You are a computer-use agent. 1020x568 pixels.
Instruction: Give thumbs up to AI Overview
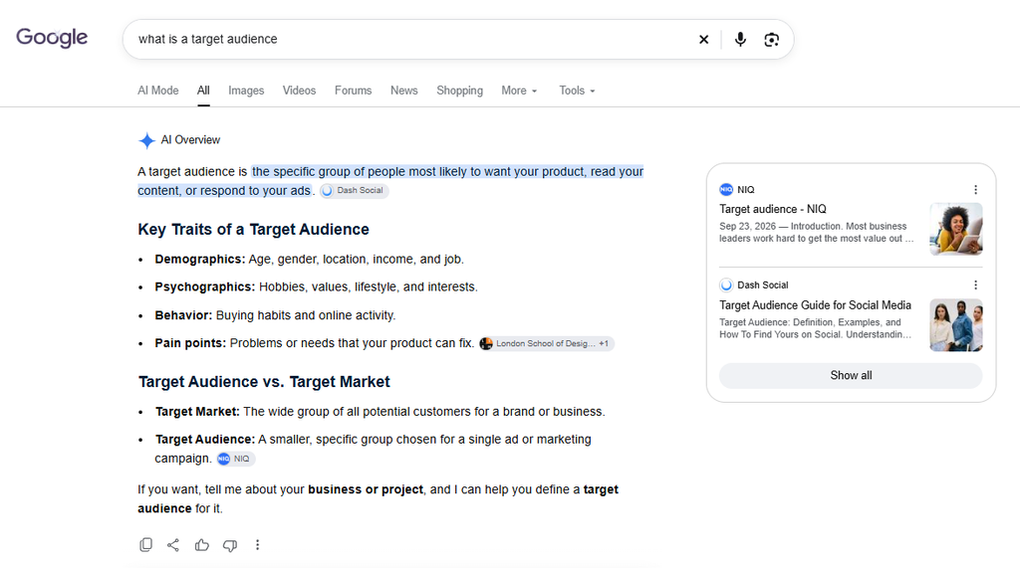(201, 544)
